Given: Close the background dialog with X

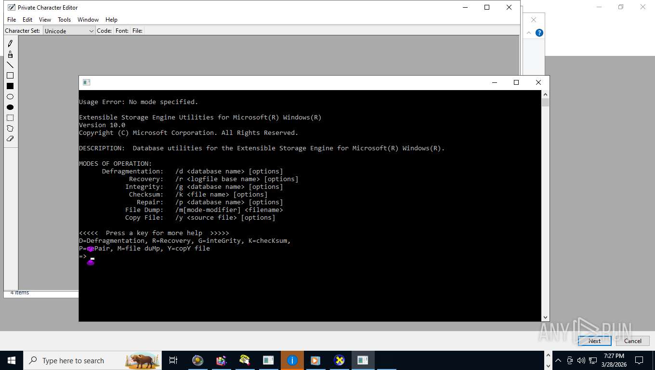Looking at the screenshot, I should [x=533, y=20].
